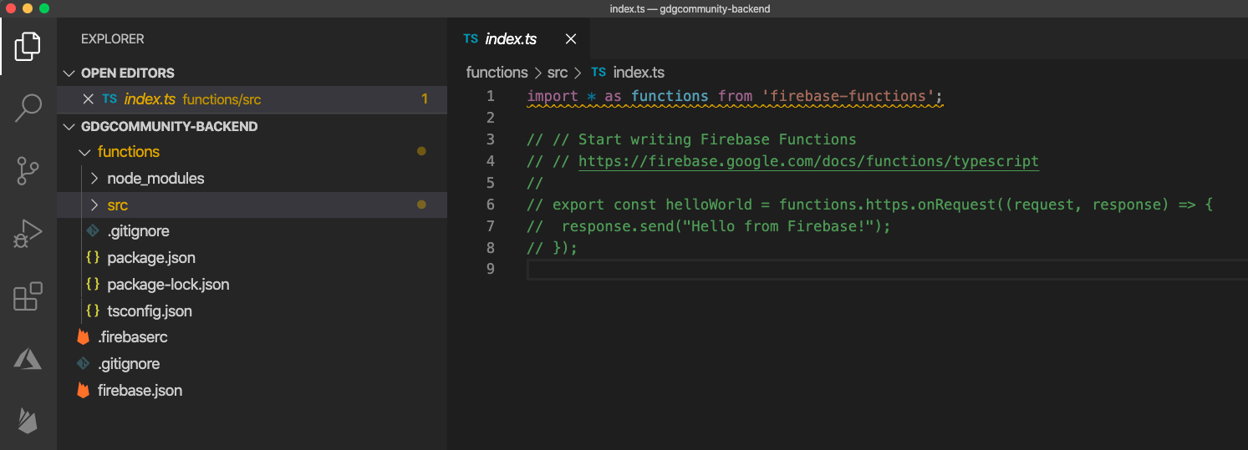Select the node_modules folder name
This screenshot has width=1248, height=450.
click(x=155, y=179)
